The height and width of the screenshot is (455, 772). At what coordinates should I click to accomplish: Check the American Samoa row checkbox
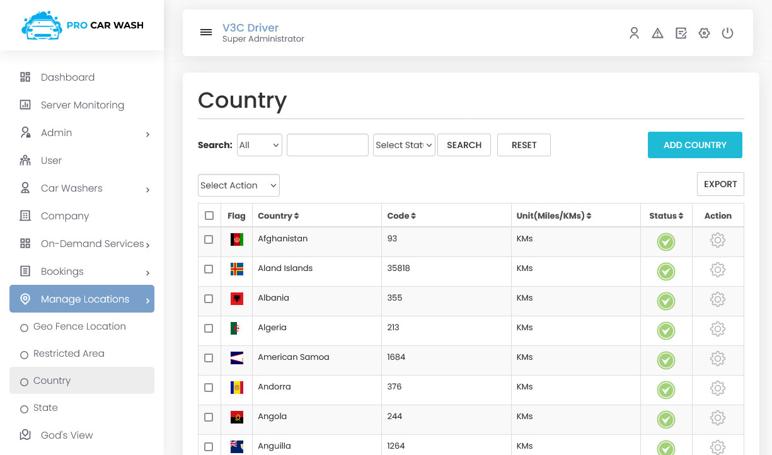[209, 358]
